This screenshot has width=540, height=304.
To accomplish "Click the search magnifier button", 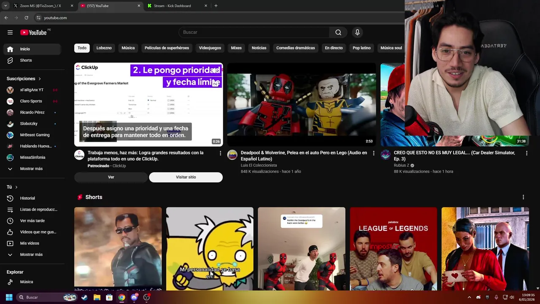I will point(338,33).
